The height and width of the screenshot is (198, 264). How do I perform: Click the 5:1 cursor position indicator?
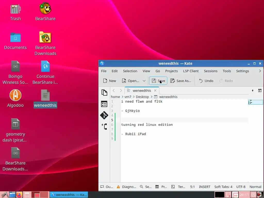(x=192, y=187)
